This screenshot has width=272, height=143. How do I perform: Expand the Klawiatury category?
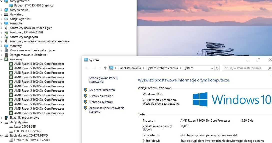point(2,15)
